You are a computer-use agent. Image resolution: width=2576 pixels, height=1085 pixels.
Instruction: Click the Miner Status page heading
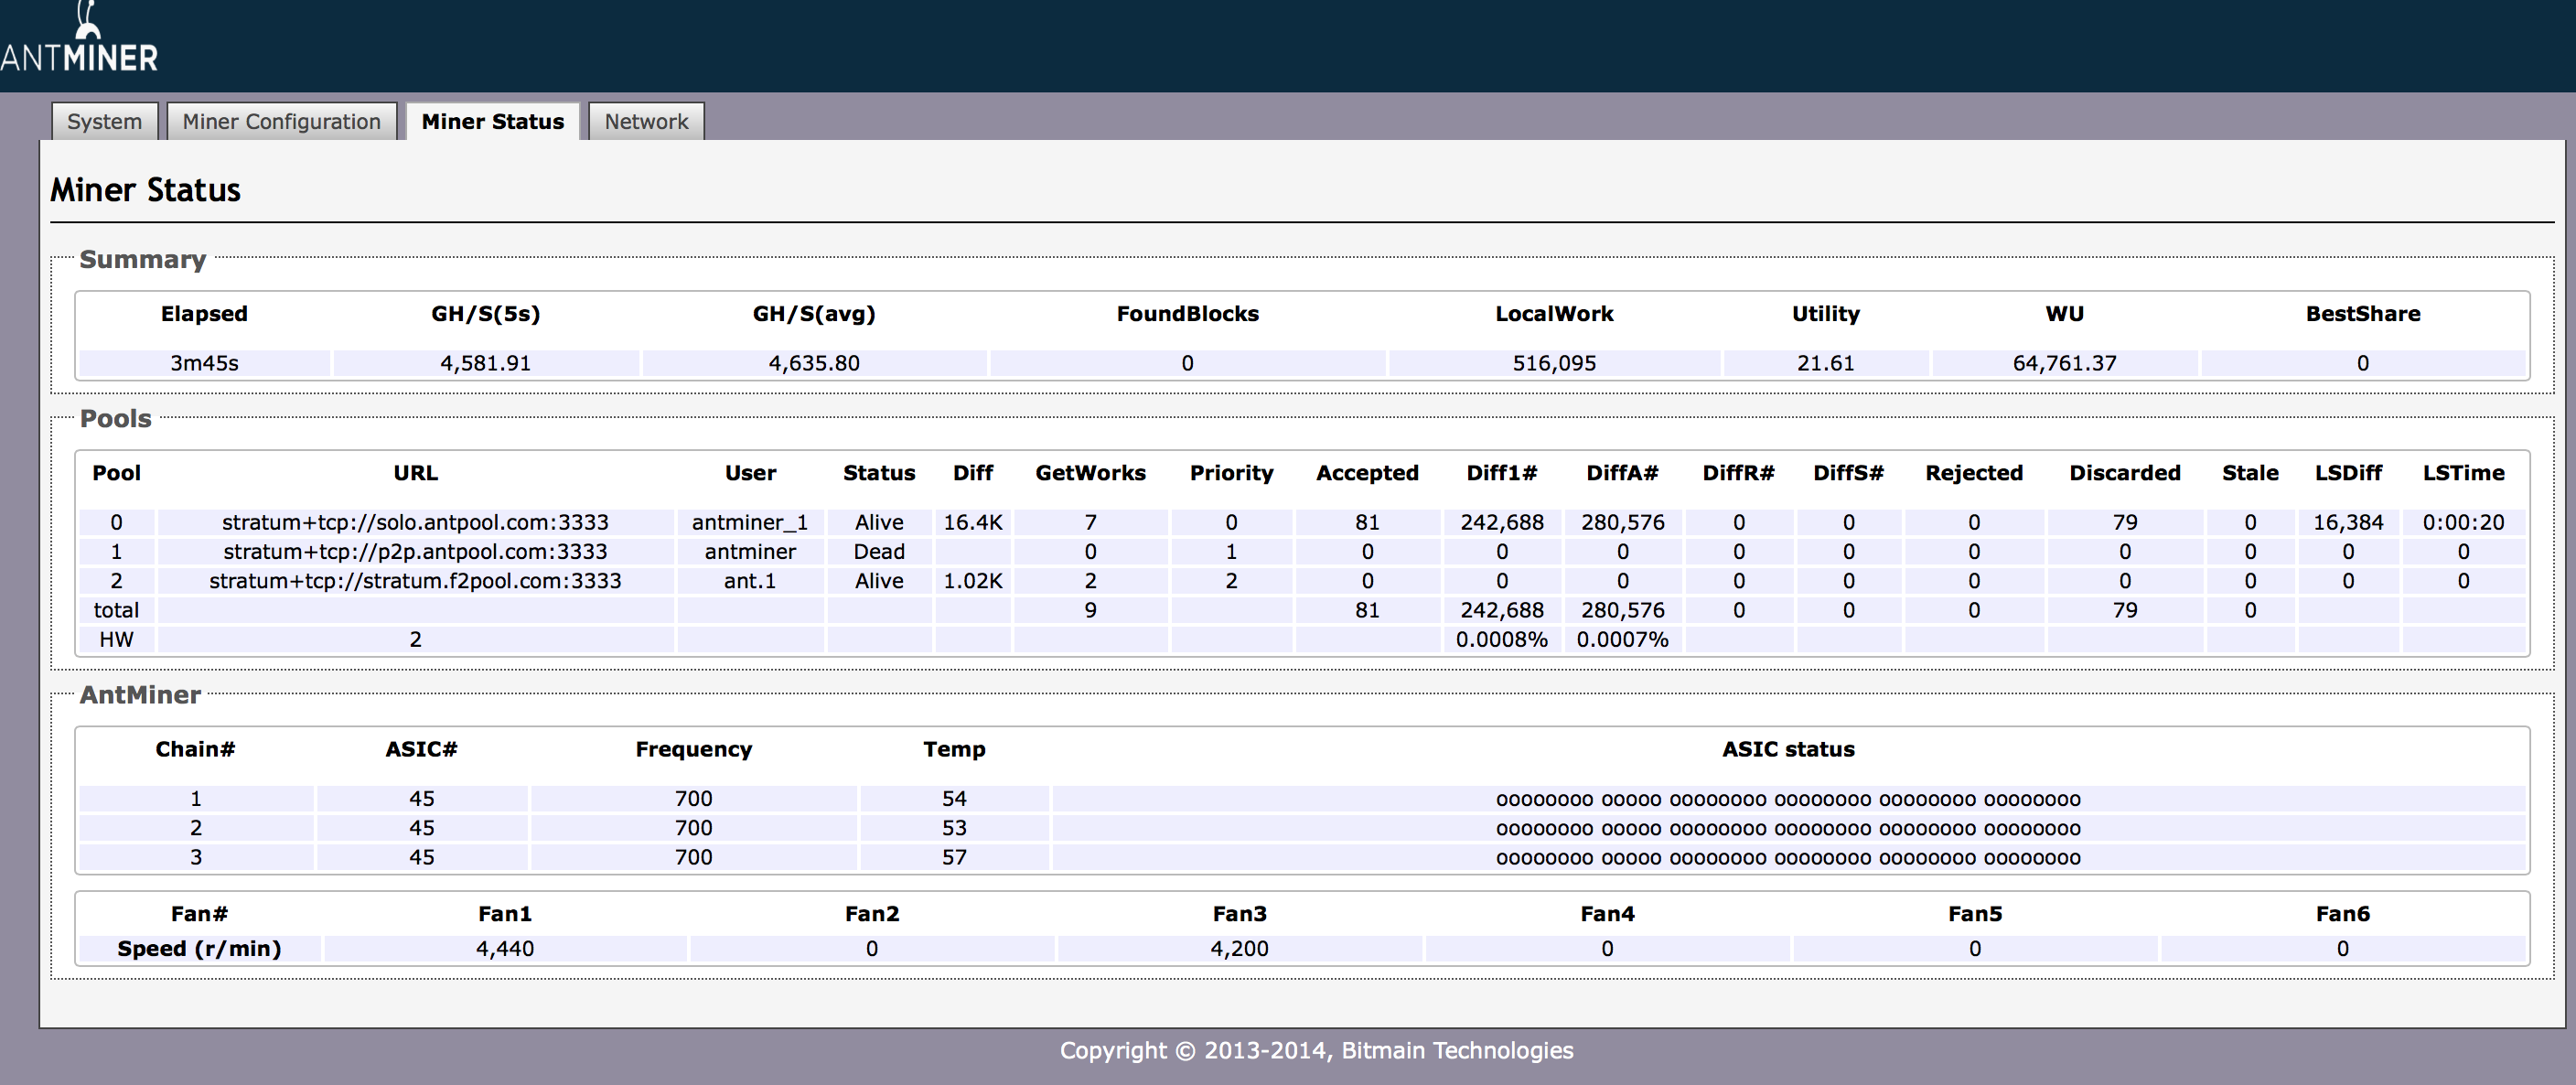tap(146, 190)
